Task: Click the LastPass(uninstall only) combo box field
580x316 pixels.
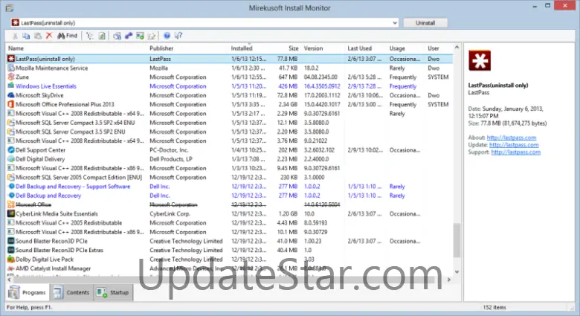Action: [x=204, y=23]
